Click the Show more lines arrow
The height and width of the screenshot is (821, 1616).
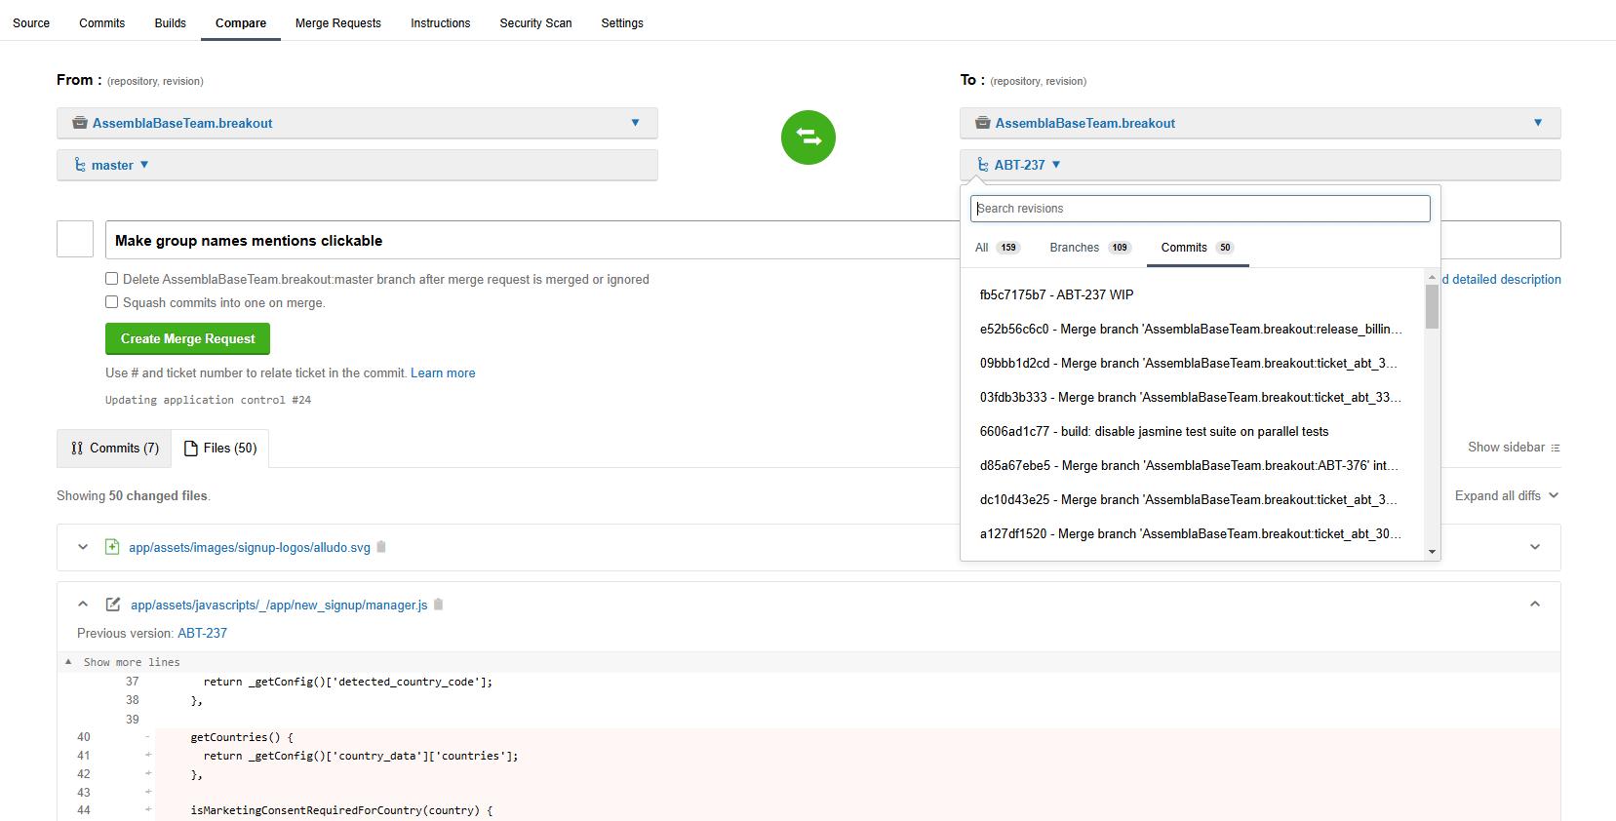pyautogui.click(x=68, y=662)
